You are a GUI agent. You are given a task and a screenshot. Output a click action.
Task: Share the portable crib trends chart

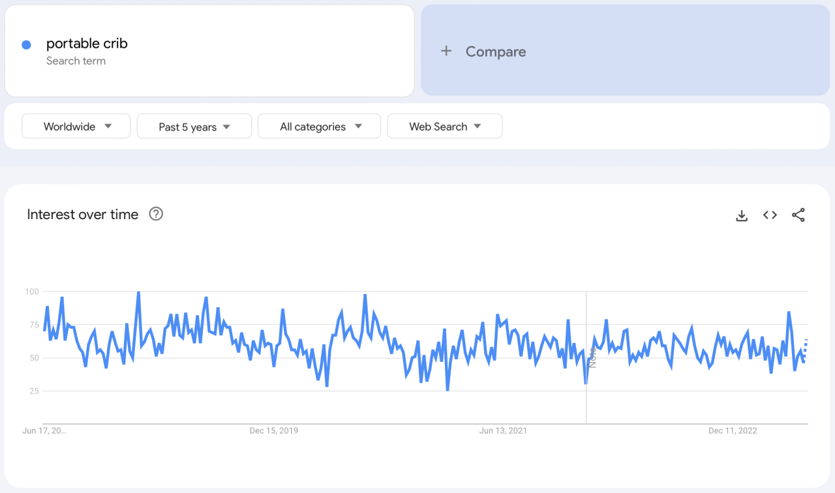pos(798,215)
